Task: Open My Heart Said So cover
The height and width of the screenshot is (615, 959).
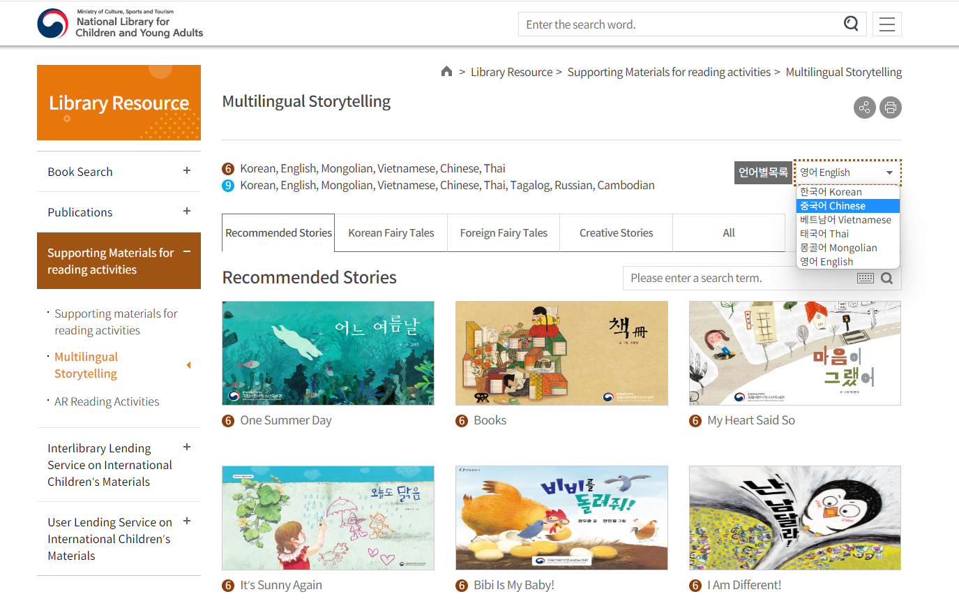Action: point(795,353)
